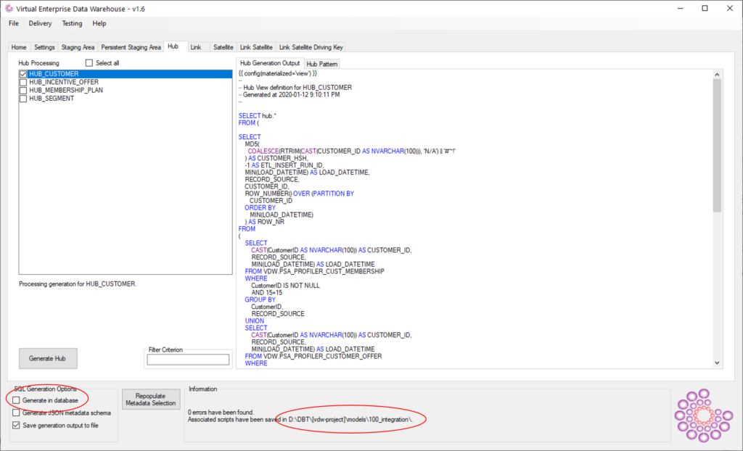
Task: Check Generate JSON metadata schema
Action: point(17,412)
